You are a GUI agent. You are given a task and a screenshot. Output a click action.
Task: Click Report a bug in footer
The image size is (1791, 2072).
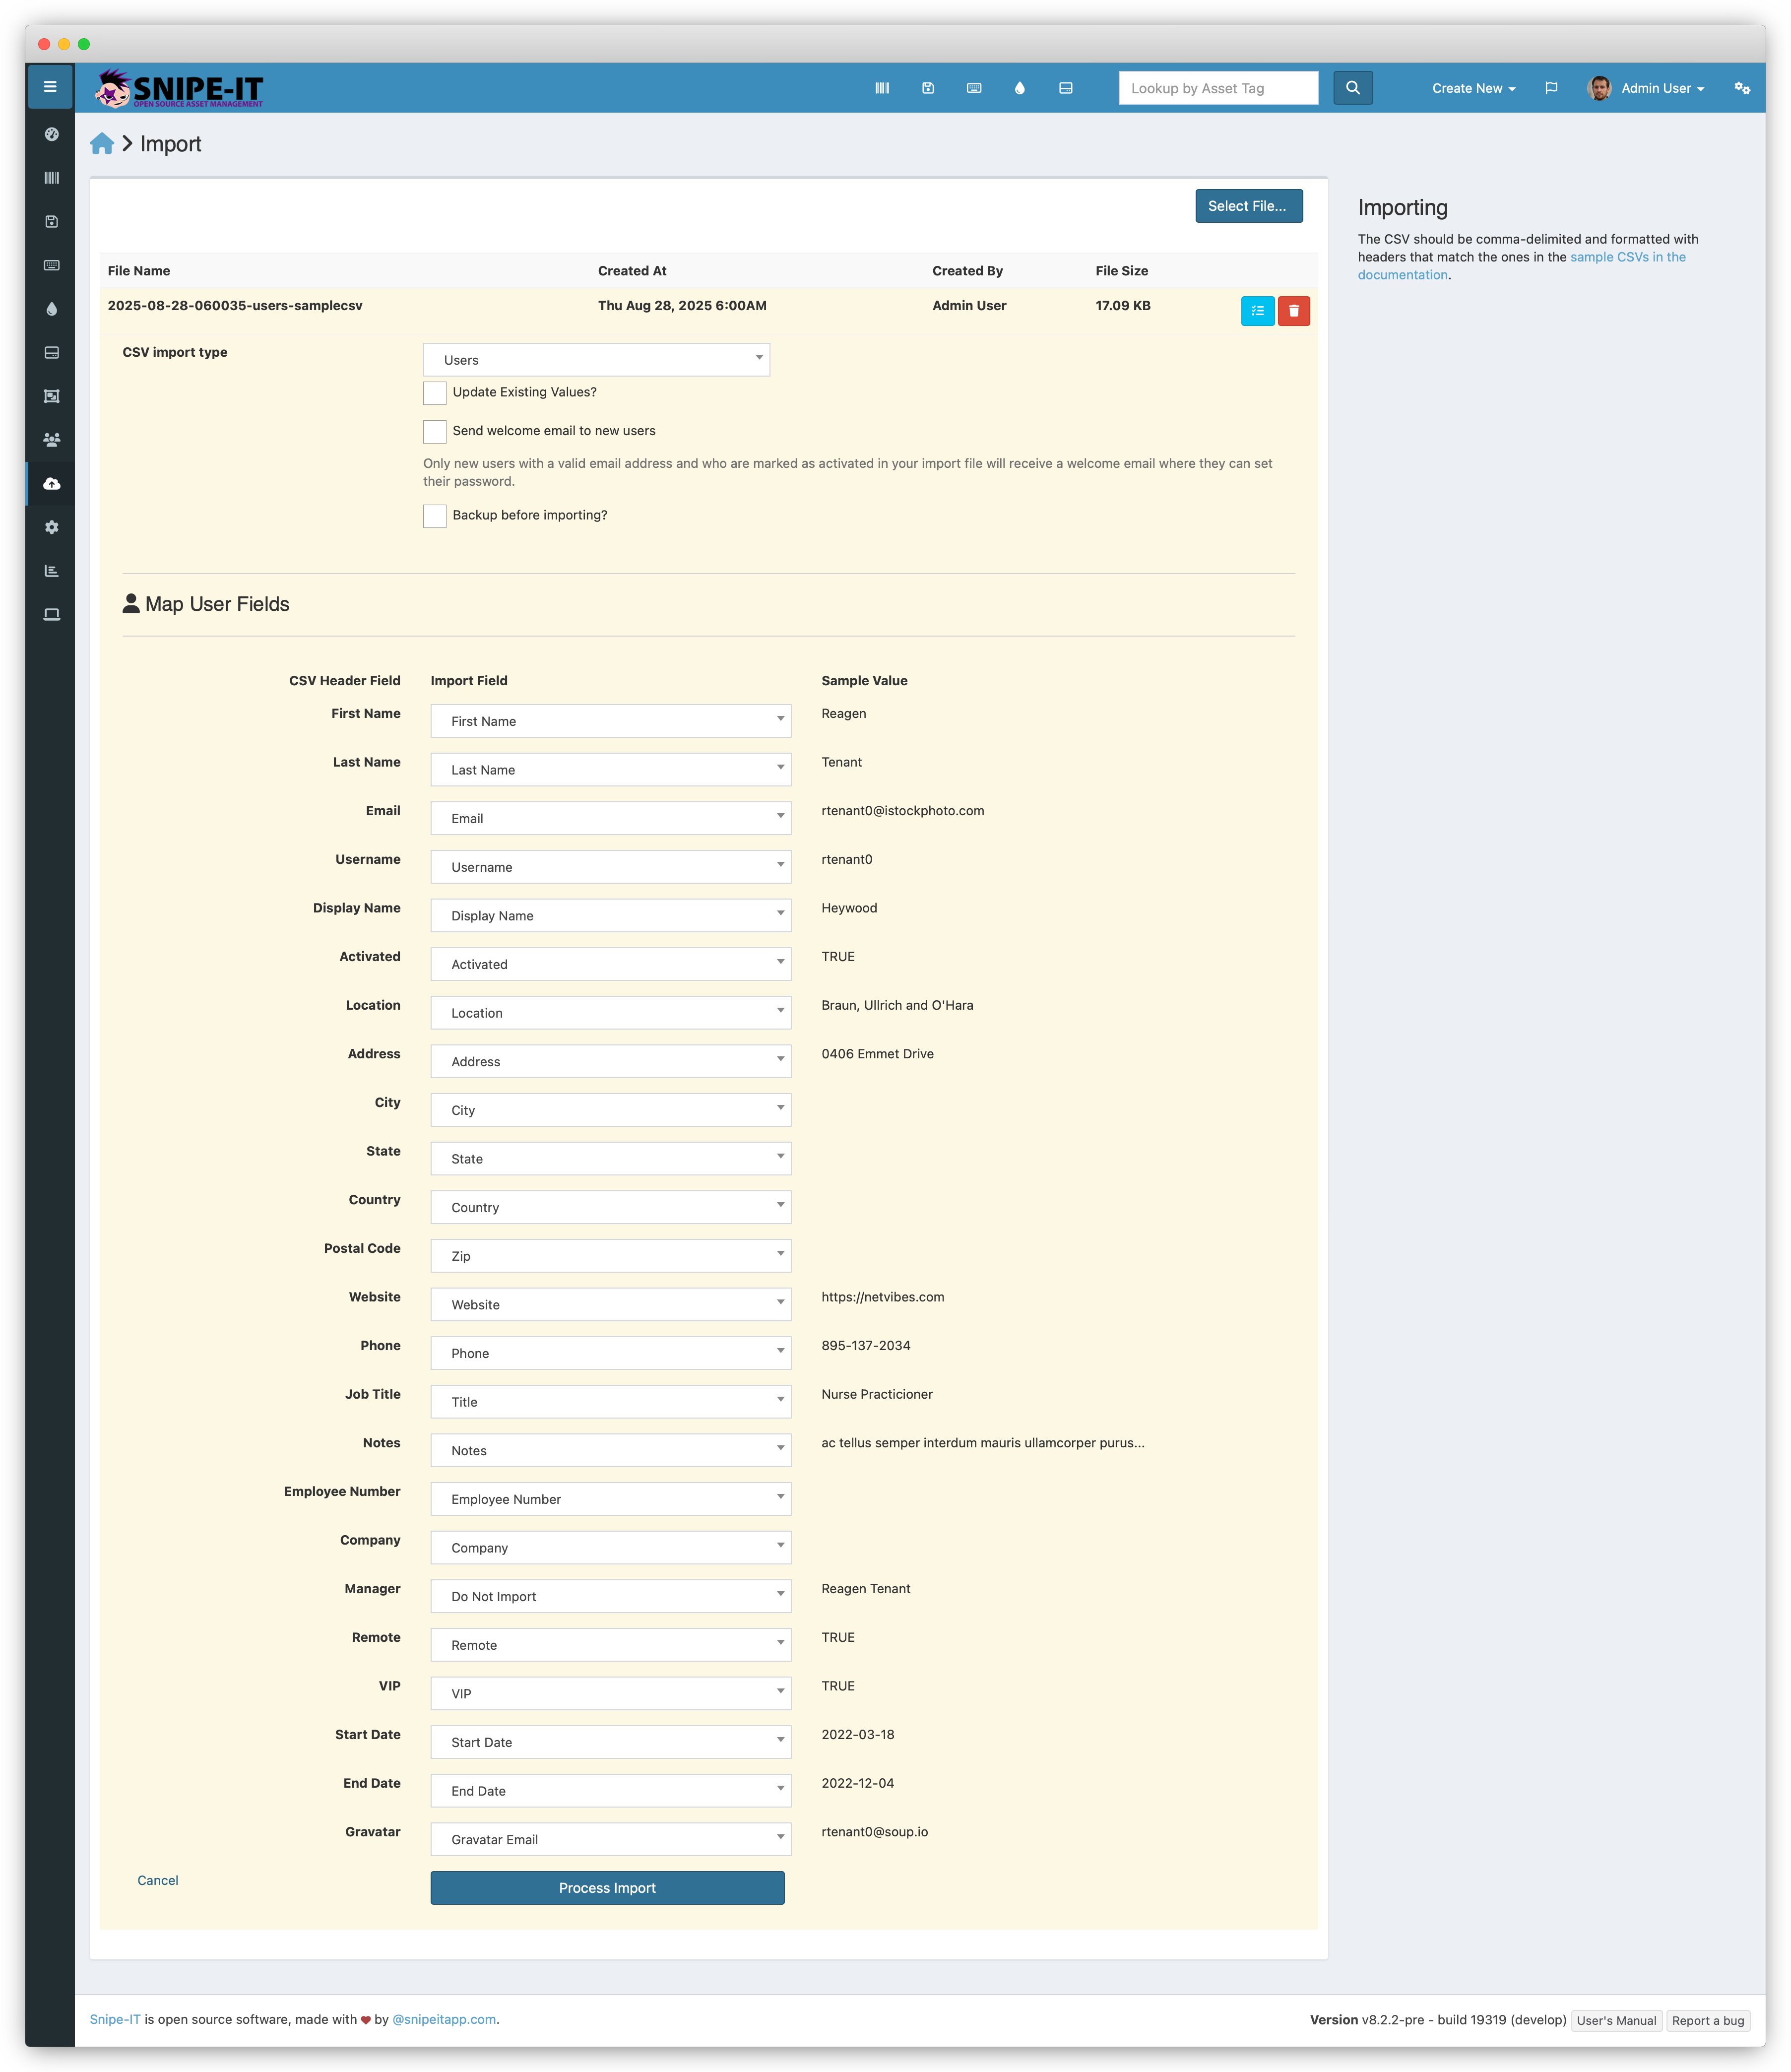(x=1708, y=2020)
